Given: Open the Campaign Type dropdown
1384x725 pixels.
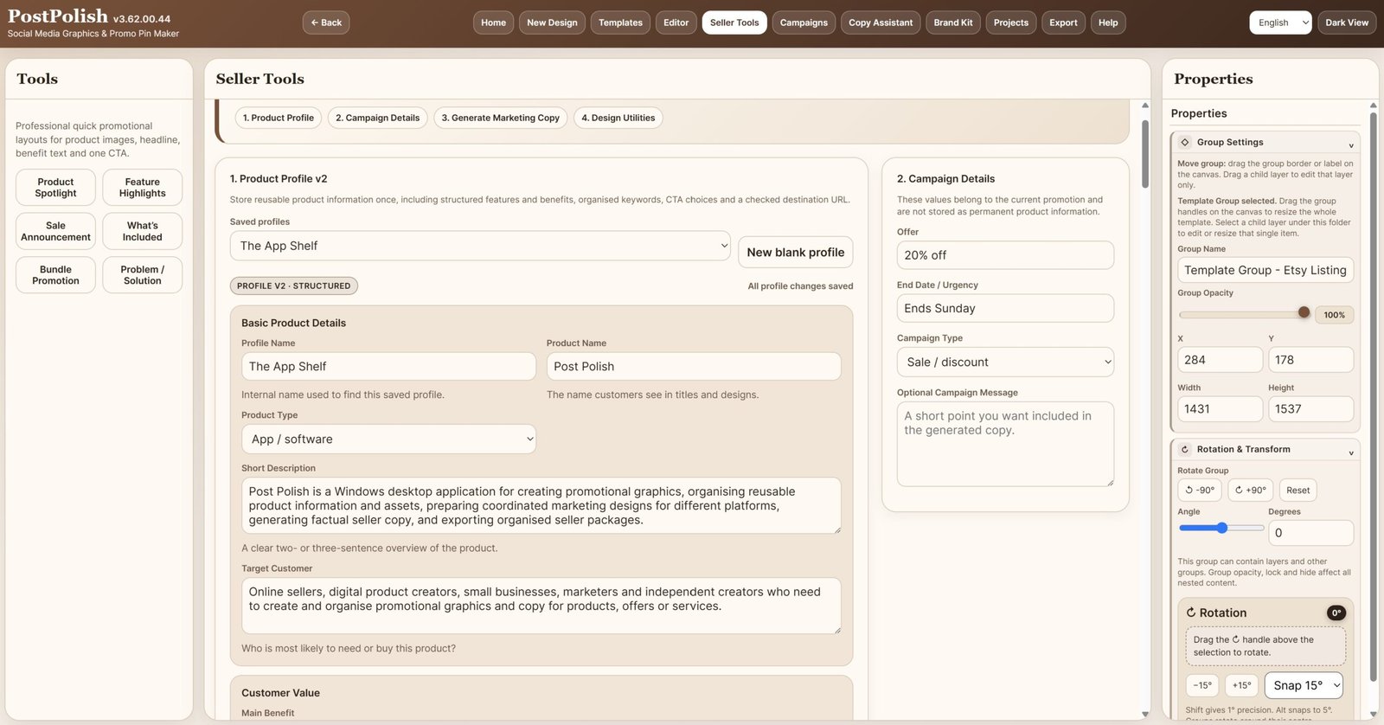Looking at the screenshot, I should click(x=1005, y=362).
